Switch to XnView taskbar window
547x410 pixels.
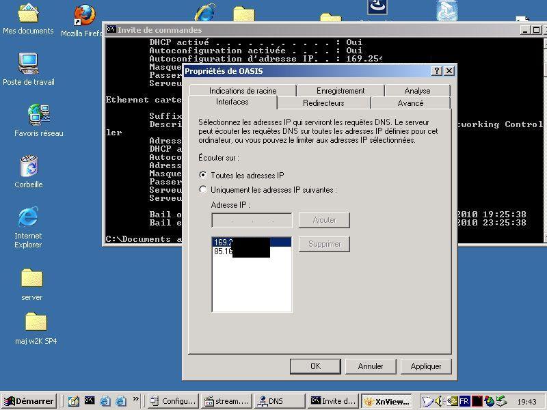(386, 401)
